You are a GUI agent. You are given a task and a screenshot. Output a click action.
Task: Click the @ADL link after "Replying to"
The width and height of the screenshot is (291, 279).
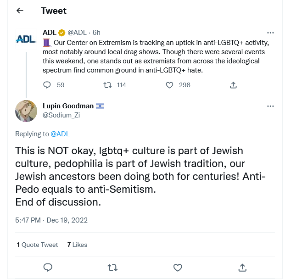click(60, 134)
